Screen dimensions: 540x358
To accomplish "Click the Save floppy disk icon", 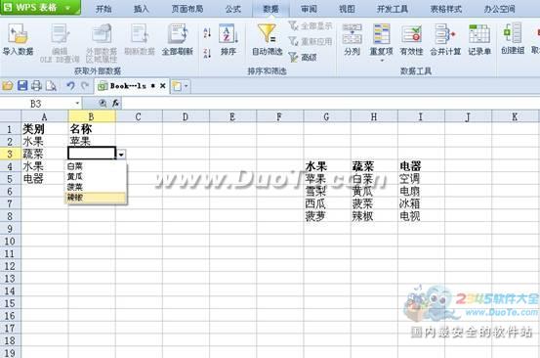I will pos(22,85).
